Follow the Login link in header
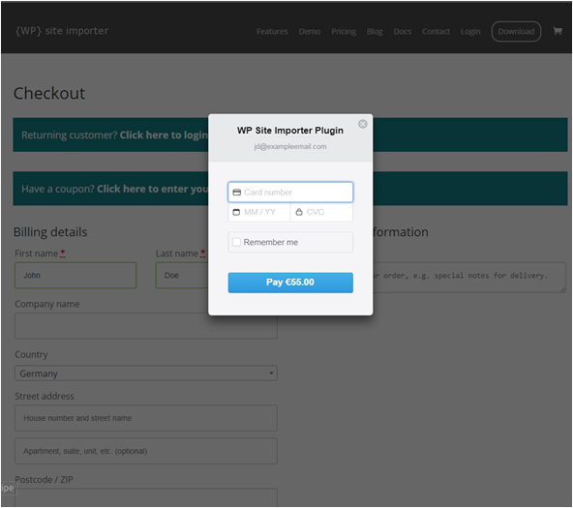 tap(470, 31)
